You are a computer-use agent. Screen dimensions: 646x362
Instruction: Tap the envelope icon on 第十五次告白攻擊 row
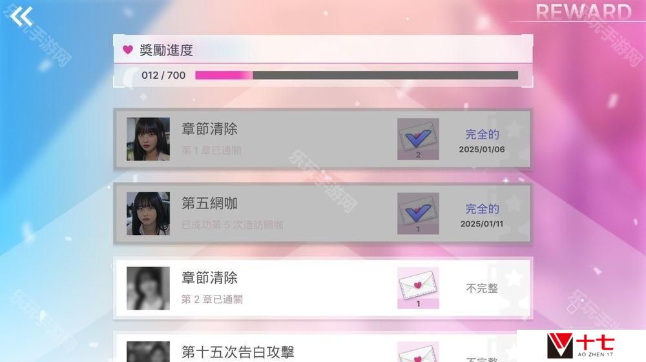[x=418, y=352]
